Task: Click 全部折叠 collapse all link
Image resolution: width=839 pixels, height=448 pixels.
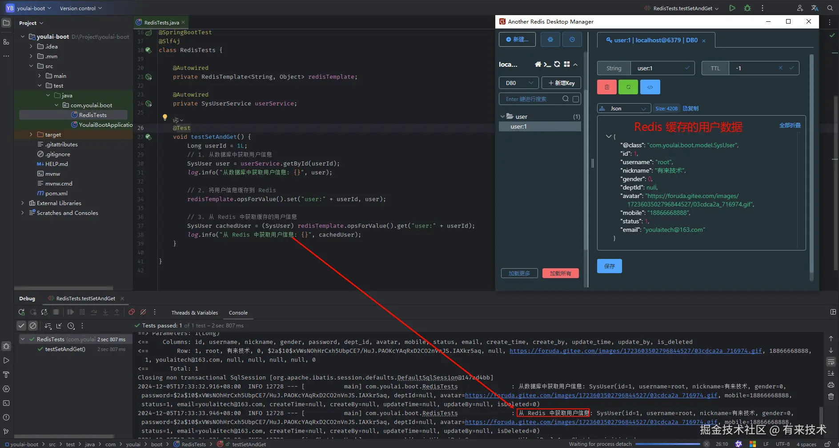Action: [790, 125]
